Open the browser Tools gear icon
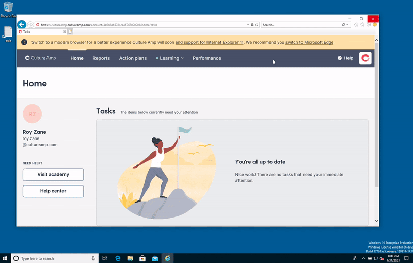This screenshot has height=263, width=413. tap(369, 25)
